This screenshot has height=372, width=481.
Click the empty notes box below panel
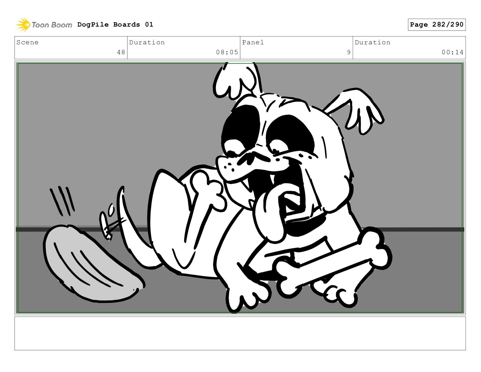(240, 333)
